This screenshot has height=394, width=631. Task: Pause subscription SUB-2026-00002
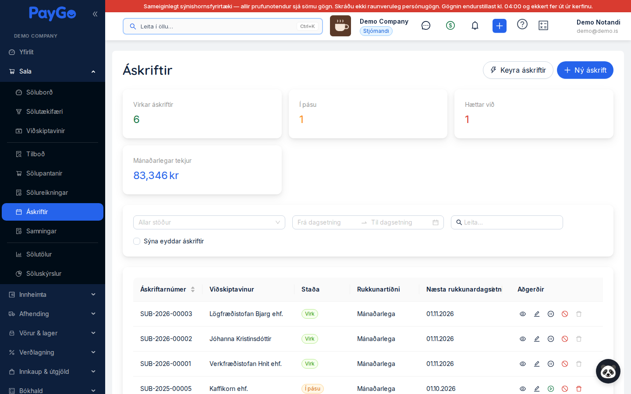(x=551, y=339)
